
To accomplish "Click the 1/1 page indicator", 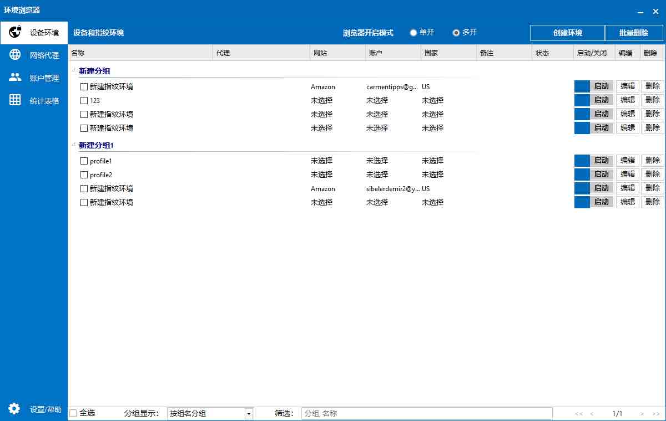I will [617, 414].
